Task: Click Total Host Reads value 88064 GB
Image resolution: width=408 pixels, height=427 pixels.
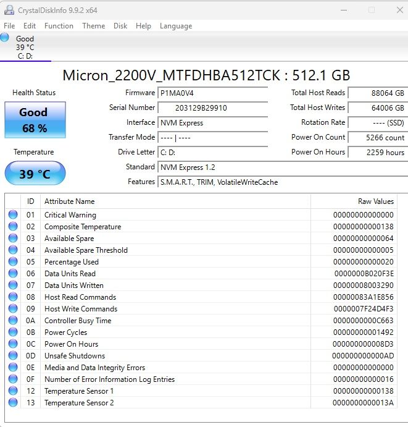Action: (x=378, y=93)
